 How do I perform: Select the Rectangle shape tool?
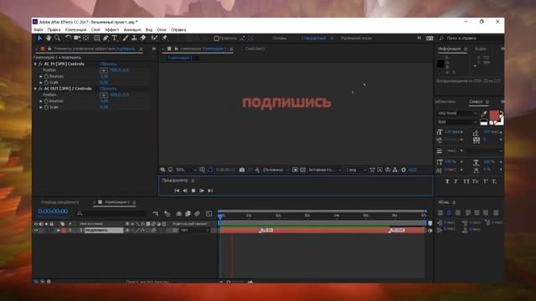pos(97,38)
